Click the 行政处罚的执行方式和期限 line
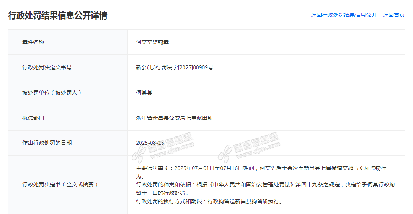Screen dimensions: 413x214 pyautogui.click(x=209, y=201)
